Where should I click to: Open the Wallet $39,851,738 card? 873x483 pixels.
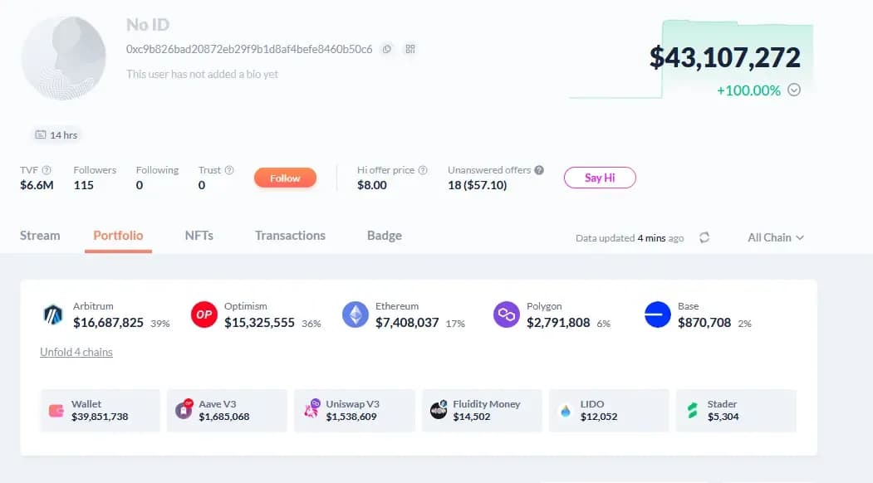click(100, 410)
